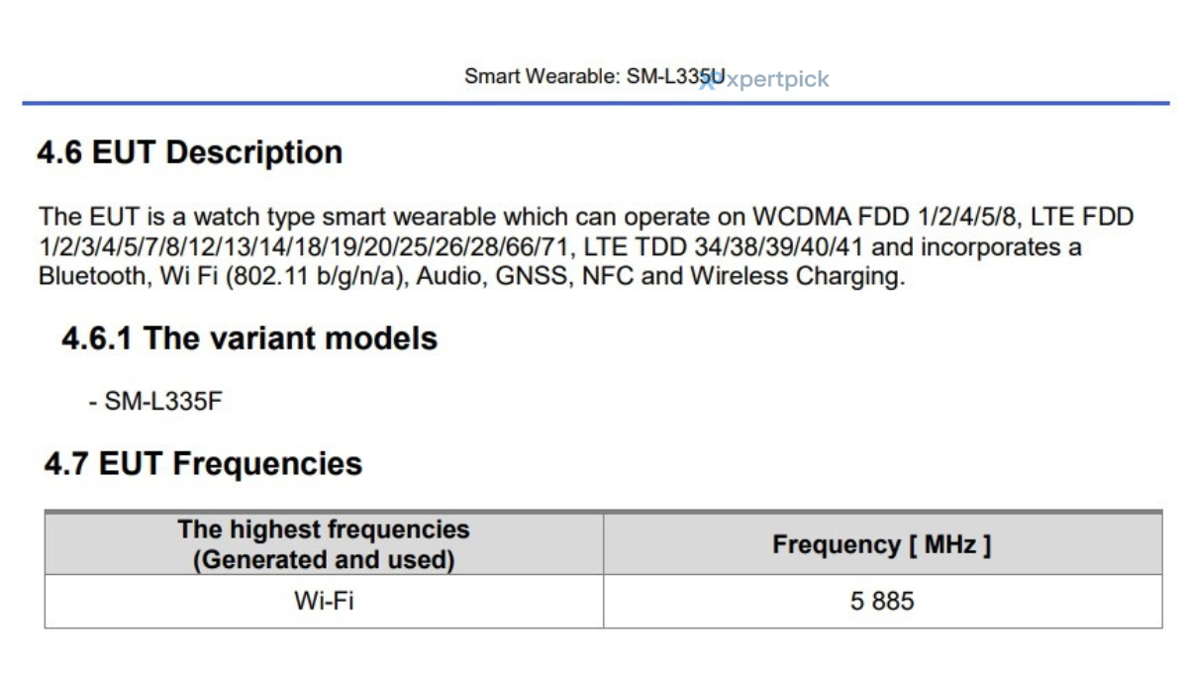1188x673 pixels.
Task: Click the word GNSS in the paragraph
Action: (524, 276)
